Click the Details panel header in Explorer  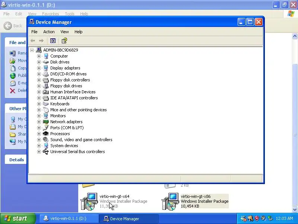click(x=16, y=160)
